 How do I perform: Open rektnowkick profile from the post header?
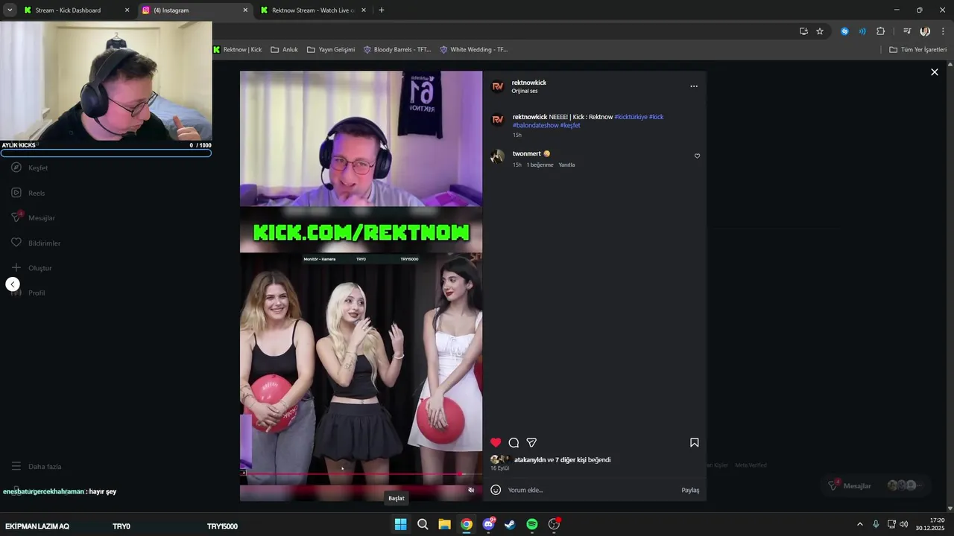(529, 83)
